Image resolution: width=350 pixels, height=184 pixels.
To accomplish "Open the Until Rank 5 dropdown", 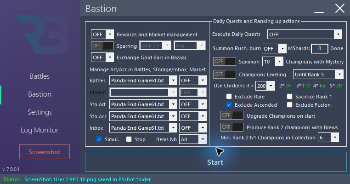I will [318, 75].
